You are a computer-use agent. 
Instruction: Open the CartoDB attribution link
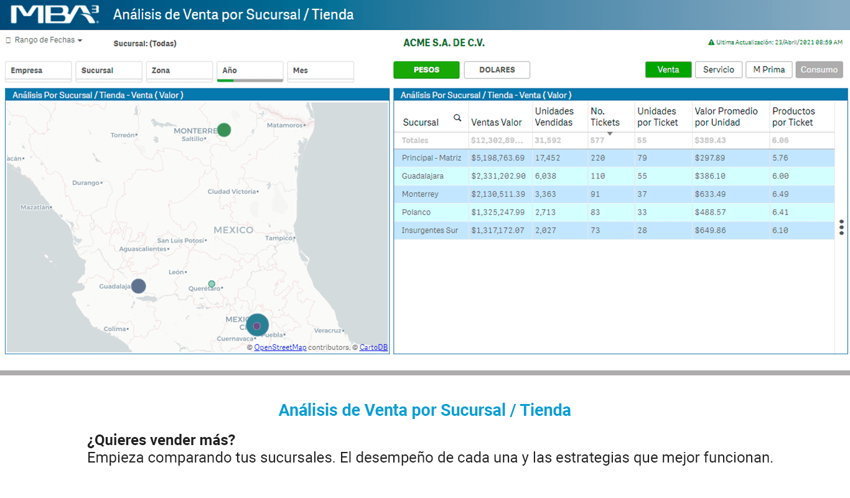click(373, 347)
